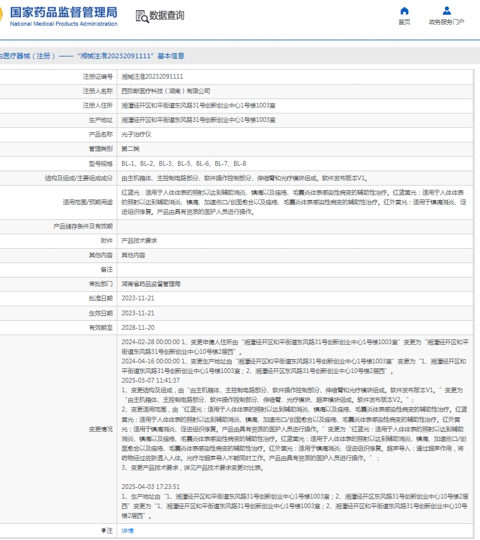Click the page title “湘械注准20232091111” 基本信息
Image resolution: width=480 pixels, height=540 pixels.
[x=131, y=56]
